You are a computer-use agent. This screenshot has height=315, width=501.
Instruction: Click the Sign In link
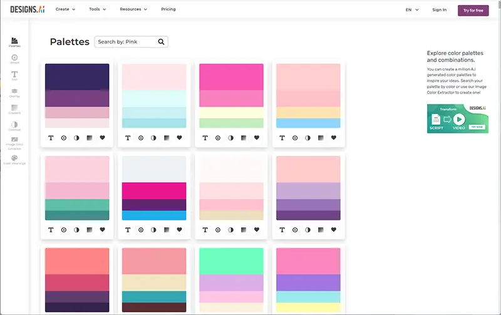click(440, 9)
